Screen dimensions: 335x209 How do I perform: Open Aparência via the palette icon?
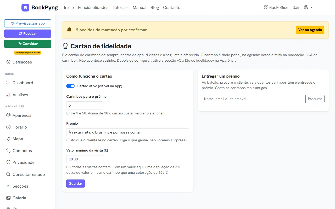8,115
